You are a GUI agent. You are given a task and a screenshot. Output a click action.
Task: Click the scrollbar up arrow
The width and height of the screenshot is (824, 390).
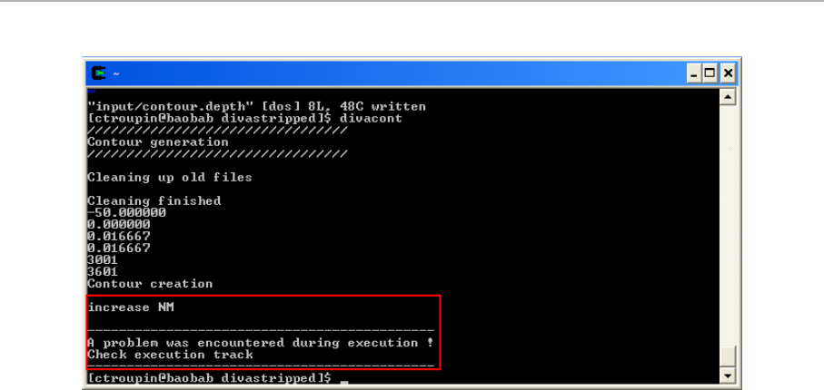(728, 96)
